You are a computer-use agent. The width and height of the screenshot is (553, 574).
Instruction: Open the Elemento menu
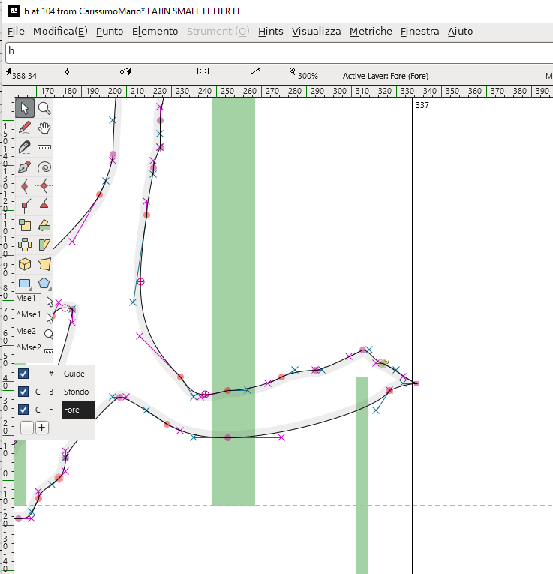click(x=155, y=31)
